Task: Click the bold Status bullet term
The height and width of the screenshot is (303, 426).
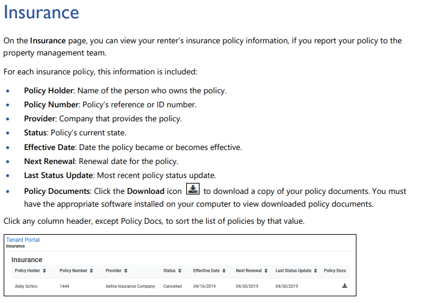Action: (x=35, y=133)
